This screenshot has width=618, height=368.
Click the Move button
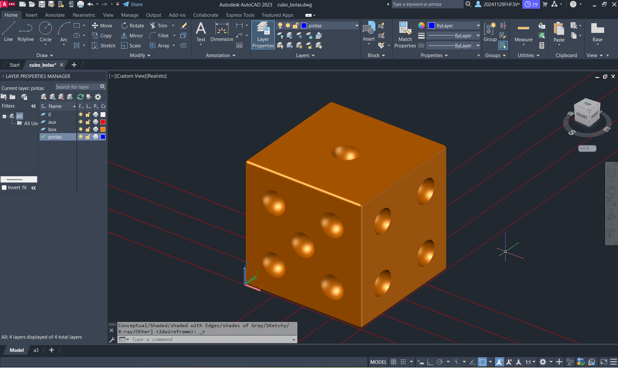[x=102, y=26]
